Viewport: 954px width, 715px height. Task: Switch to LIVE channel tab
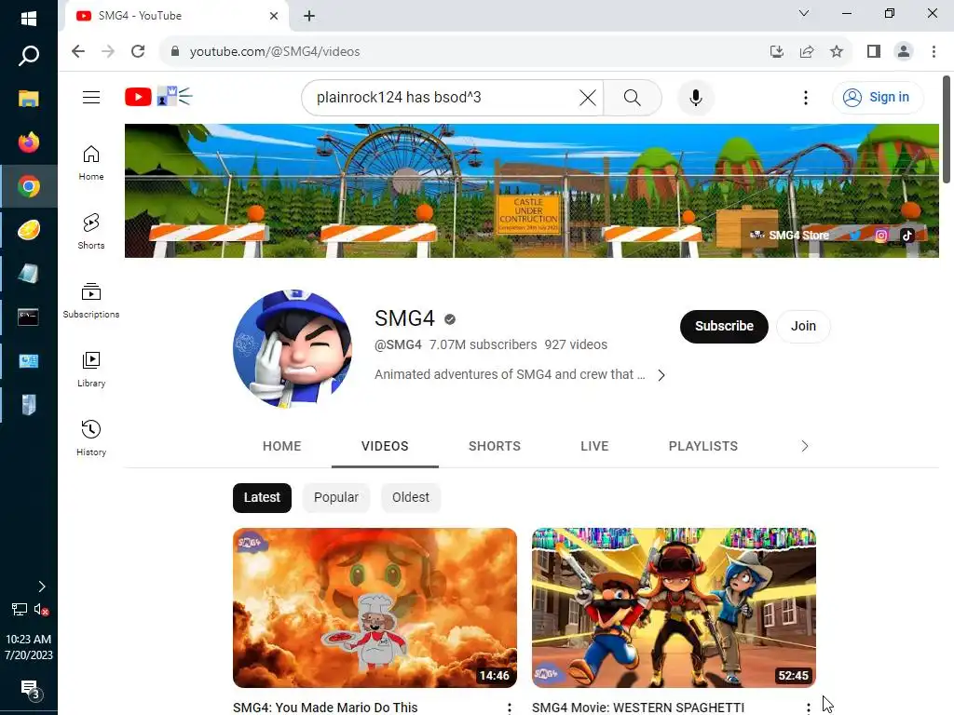point(594,446)
